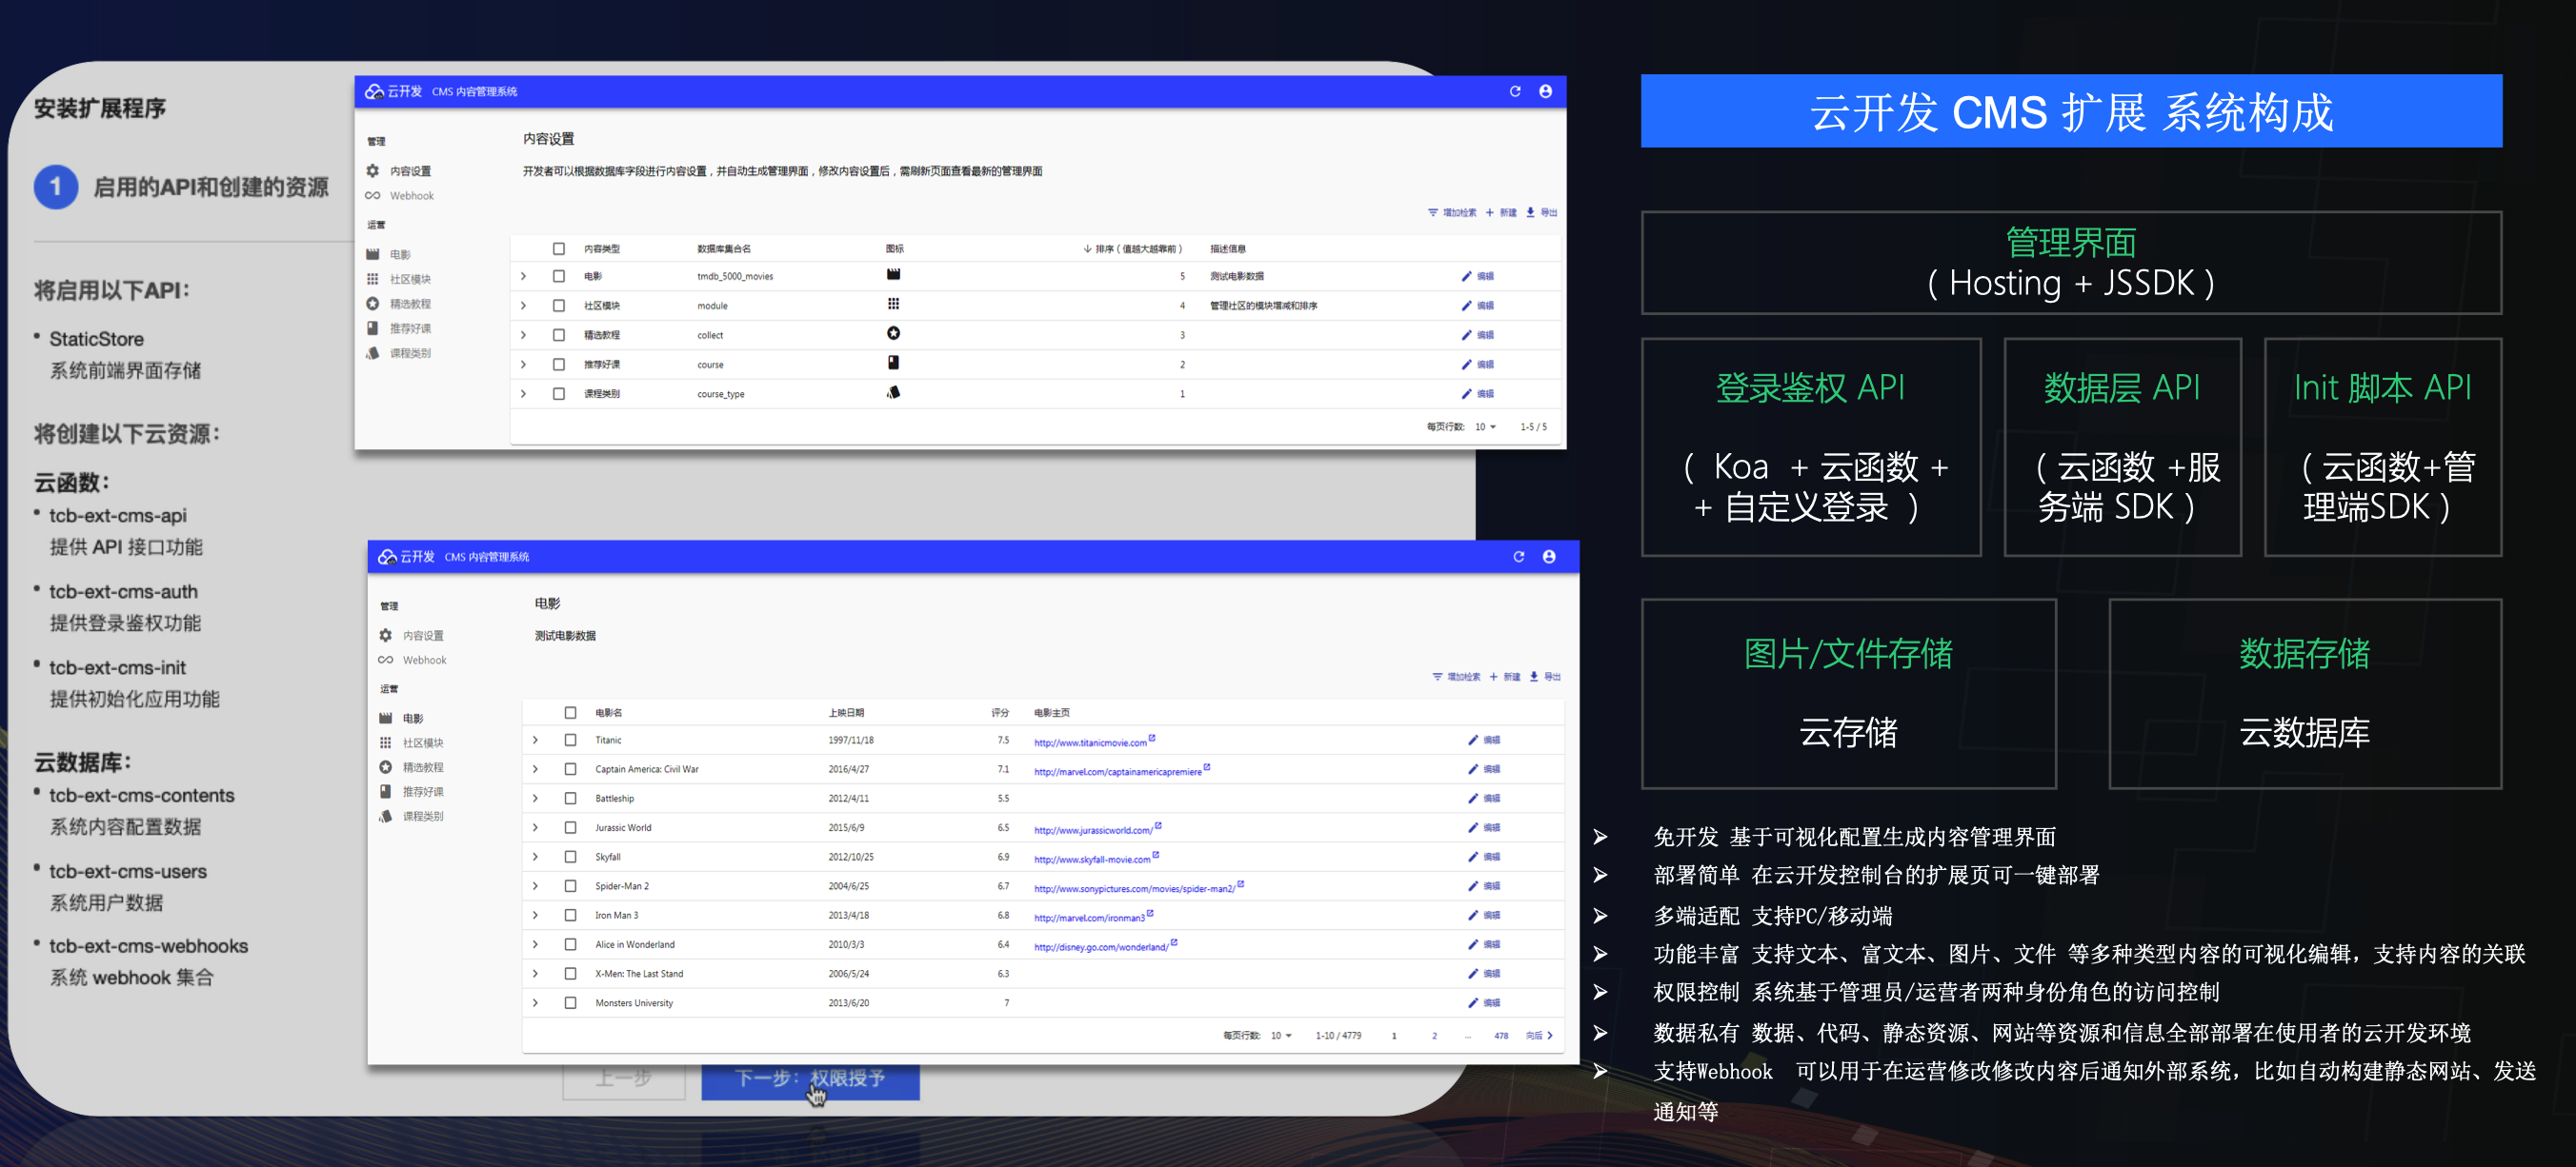Screen dimensions: 2576x1167
Task: Go to page 478 in the movie pagination
Action: pyautogui.click(x=1500, y=1036)
